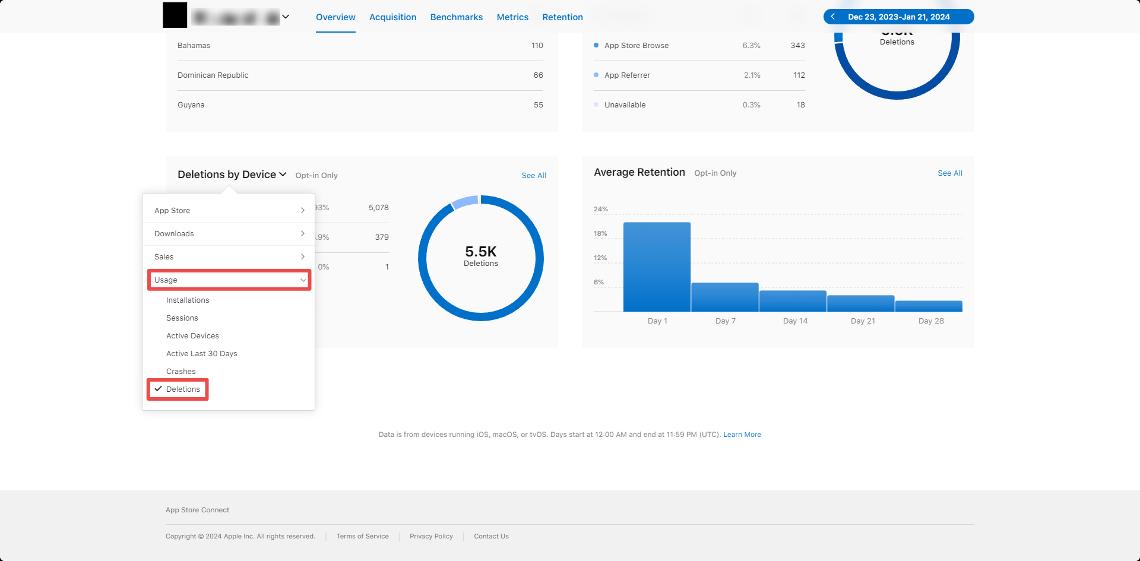This screenshot has height=561, width=1140.
Task: Click the Average Retention heading
Action: pos(639,172)
